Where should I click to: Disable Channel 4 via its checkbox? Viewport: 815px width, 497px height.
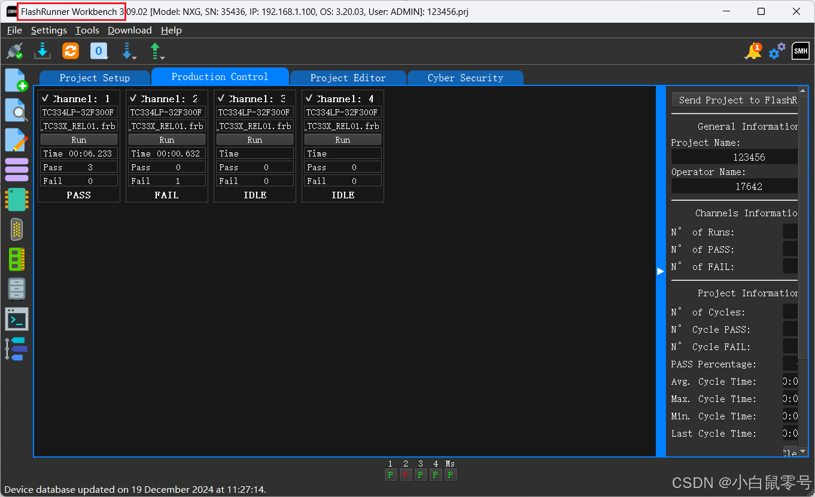308,98
